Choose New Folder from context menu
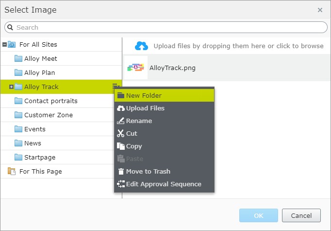 pyautogui.click(x=144, y=96)
